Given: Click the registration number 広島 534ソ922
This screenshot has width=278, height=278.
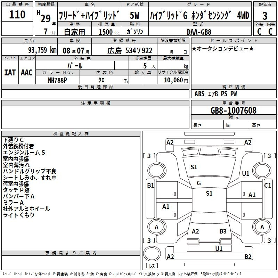Looking at the screenshot, I should coord(130,50).
